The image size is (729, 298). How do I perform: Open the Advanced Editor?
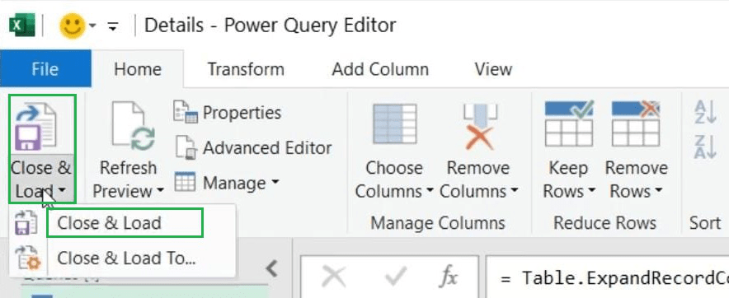point(253,148)
